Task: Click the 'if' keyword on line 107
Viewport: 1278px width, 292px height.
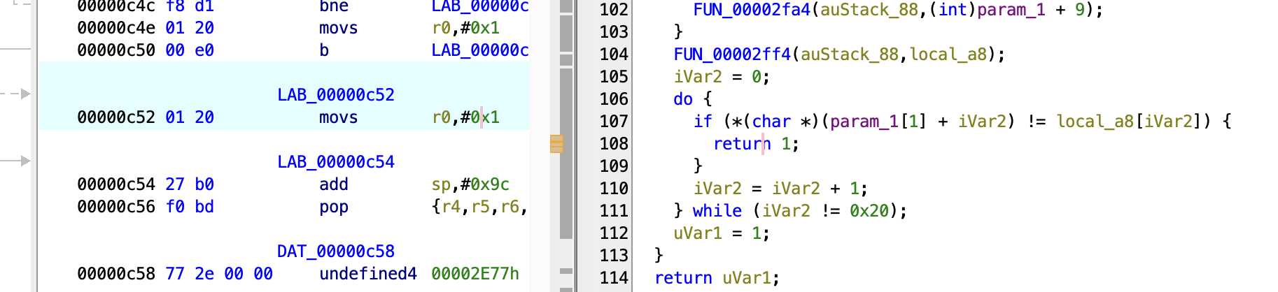Action: pyautogui.click(x=703, y=122)
